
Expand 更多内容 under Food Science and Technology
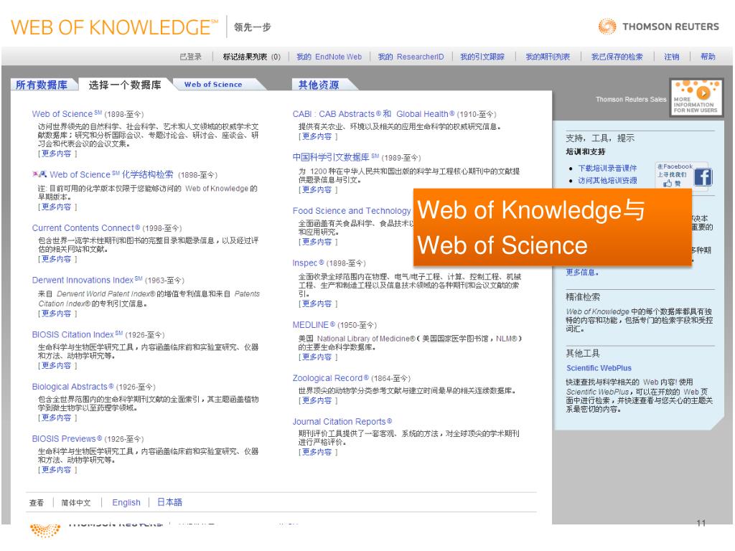(x=317, y=242)
